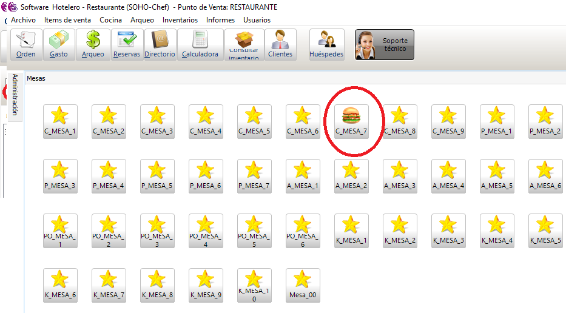Open the Reservas calendar icon

(x=127, y=45)
